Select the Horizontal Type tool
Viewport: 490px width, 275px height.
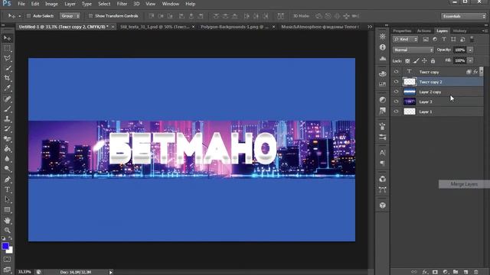8,189
